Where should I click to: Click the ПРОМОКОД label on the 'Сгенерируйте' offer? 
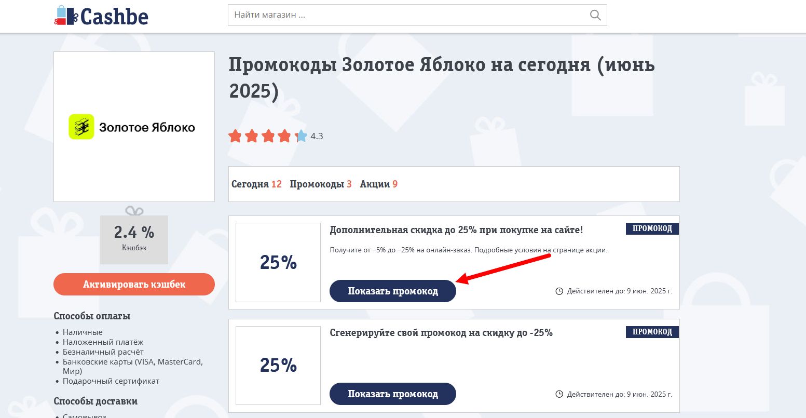tap(652, 332)
